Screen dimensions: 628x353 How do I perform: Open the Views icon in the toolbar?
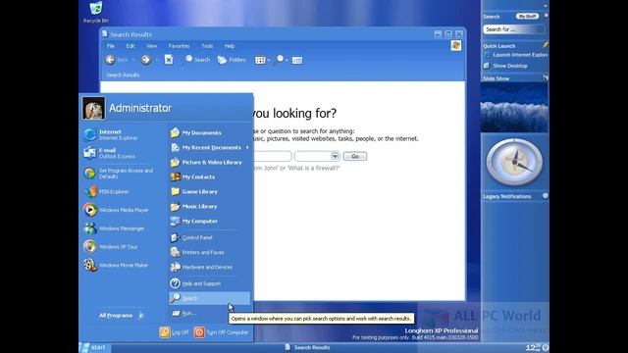[260, 60]
